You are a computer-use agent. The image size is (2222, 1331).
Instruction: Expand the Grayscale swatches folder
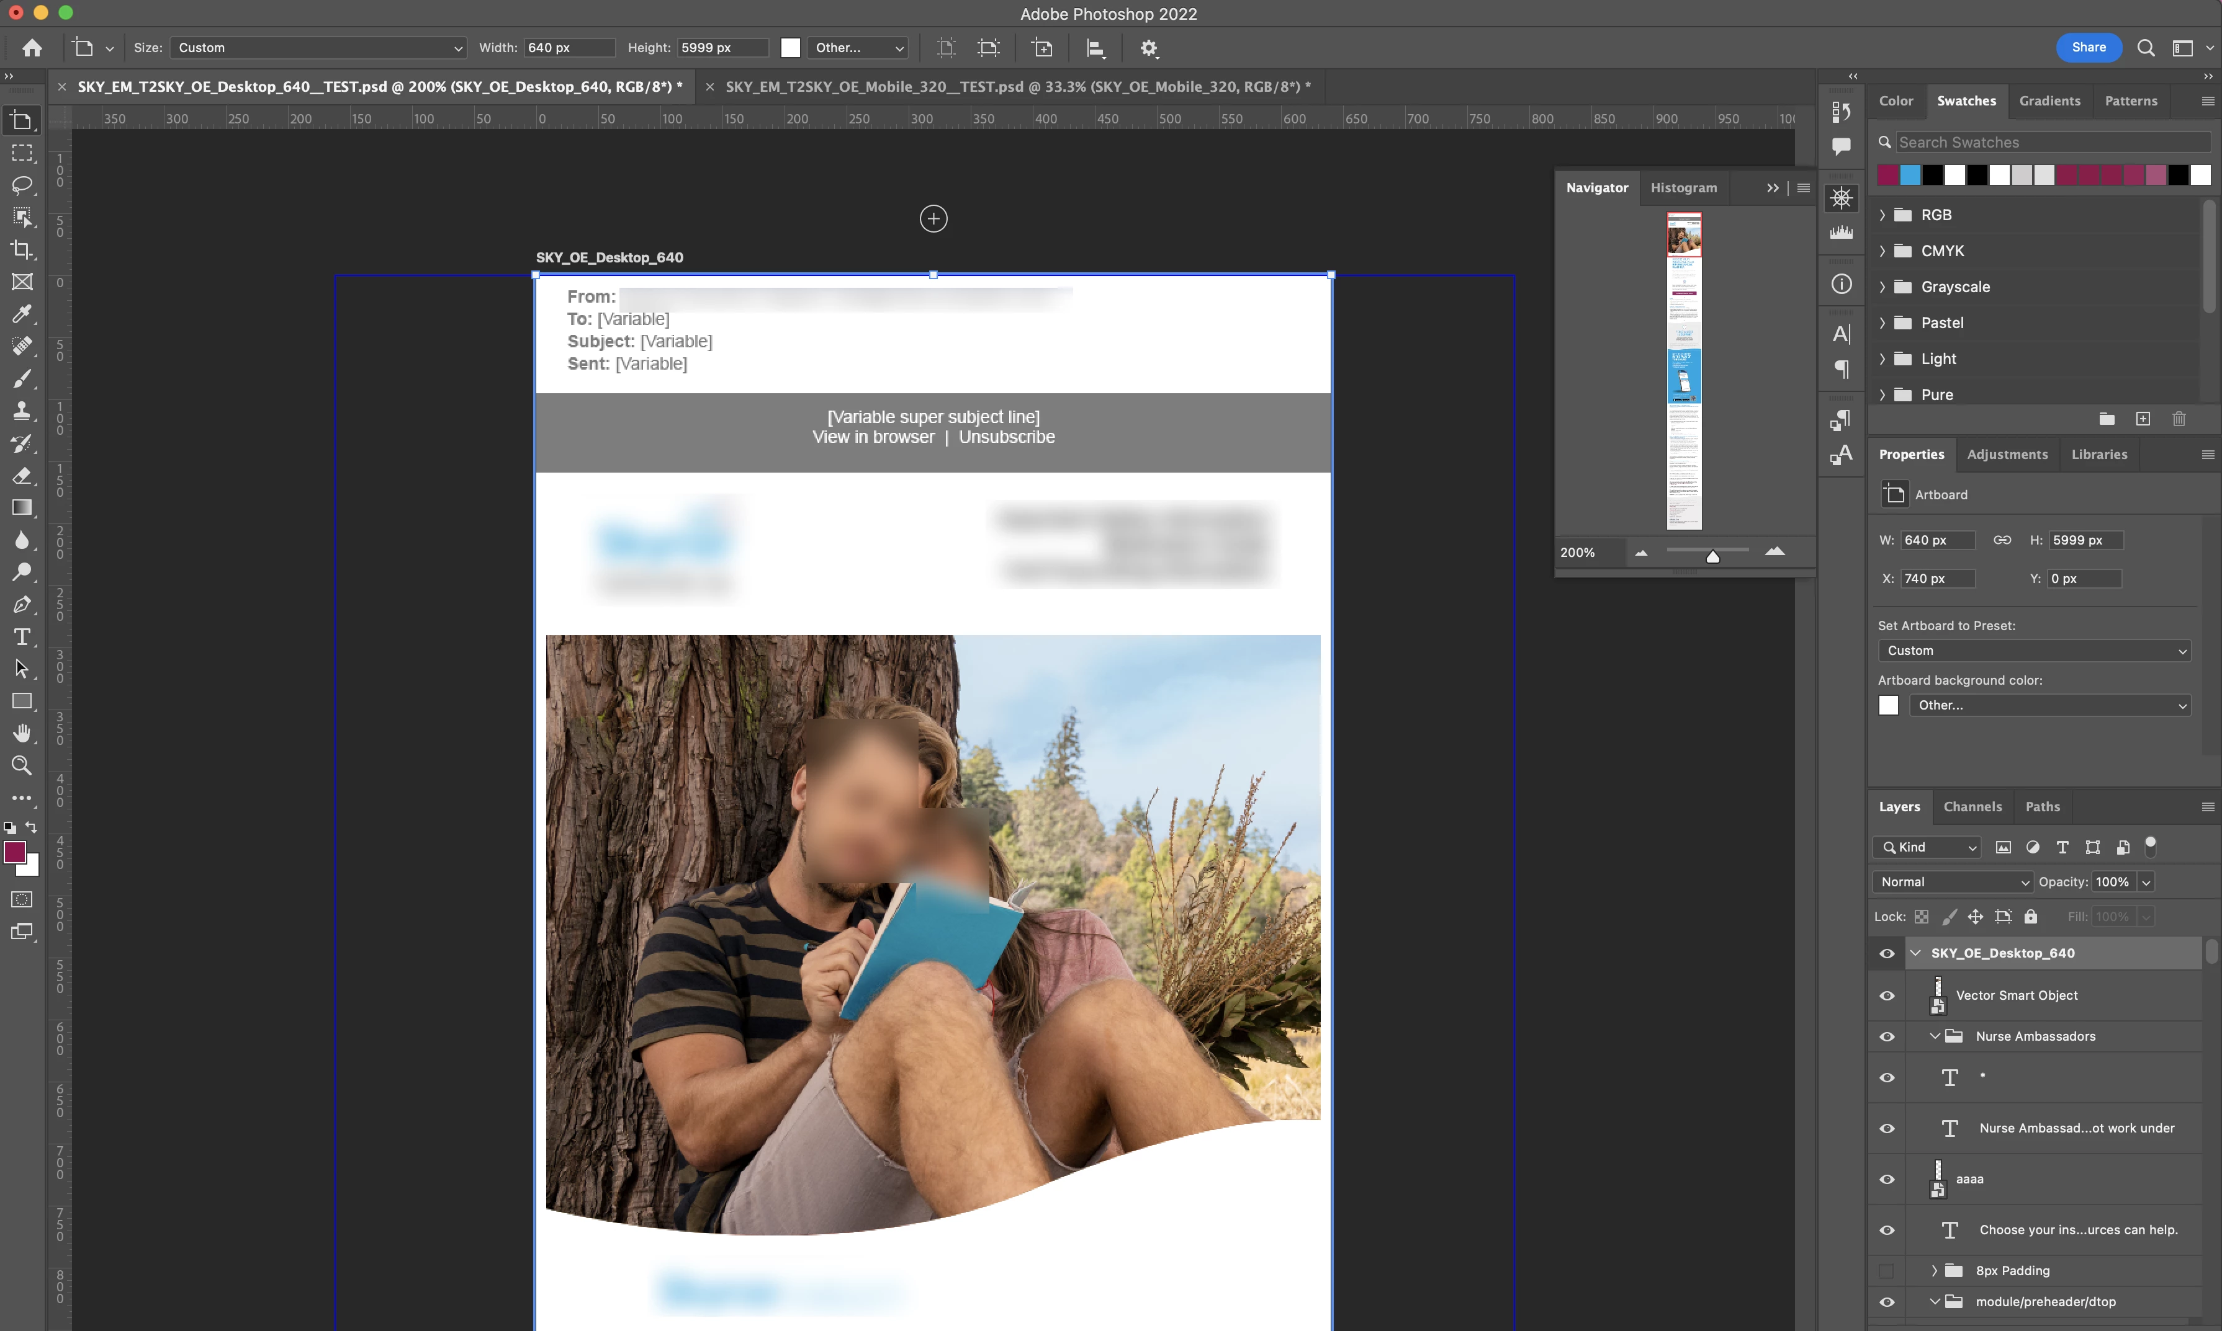(x=1882, y=287)
